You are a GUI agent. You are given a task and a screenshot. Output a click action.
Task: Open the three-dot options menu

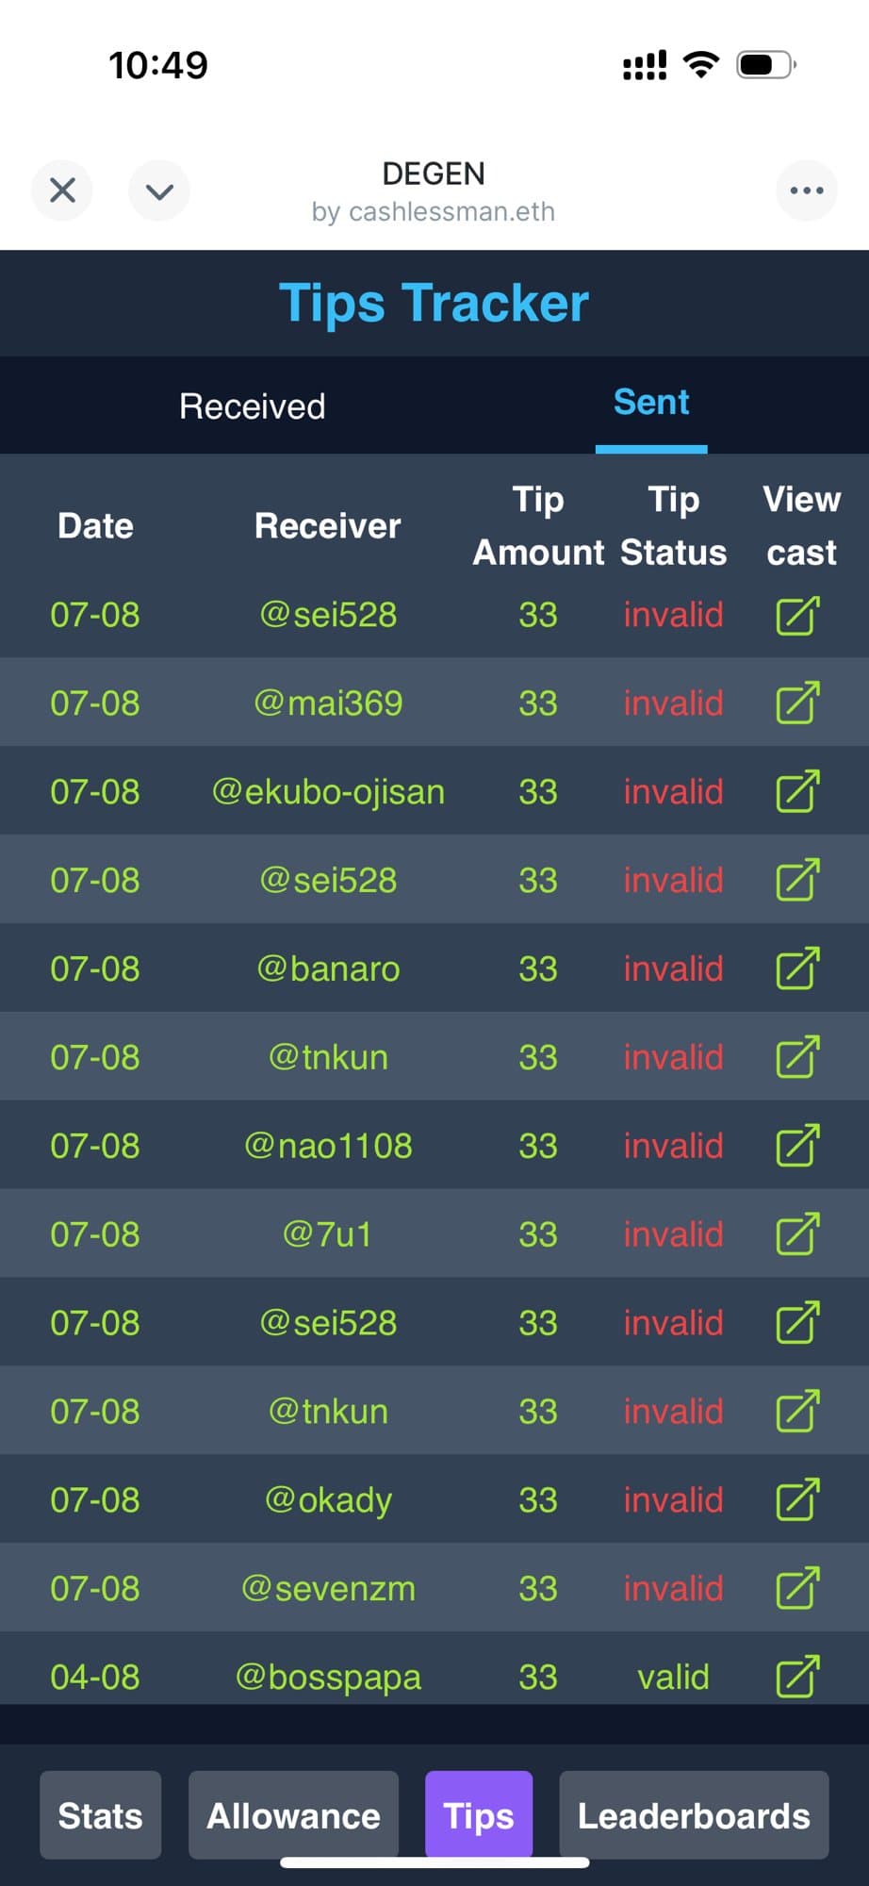pos(806,190)
